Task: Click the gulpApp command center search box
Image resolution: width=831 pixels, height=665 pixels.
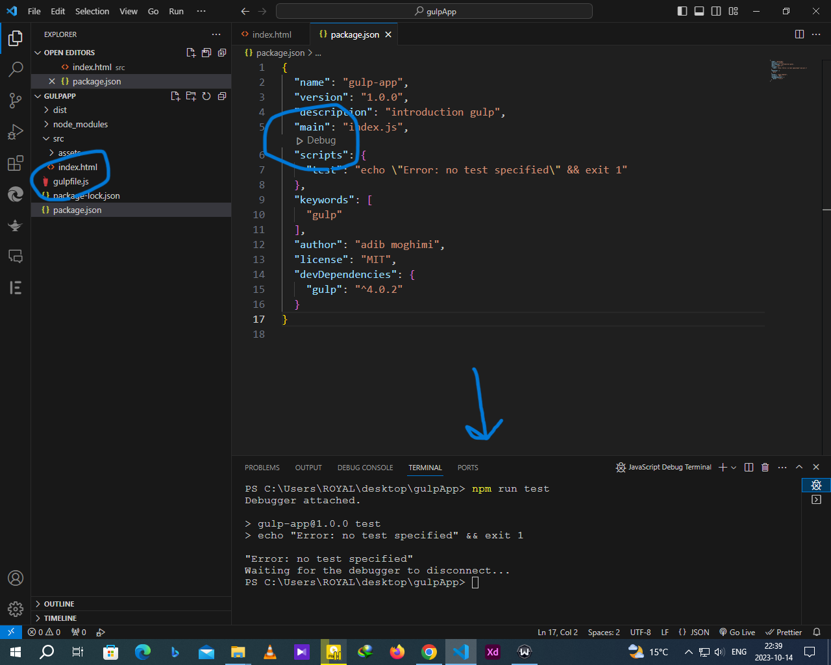Action: (434, 11)
